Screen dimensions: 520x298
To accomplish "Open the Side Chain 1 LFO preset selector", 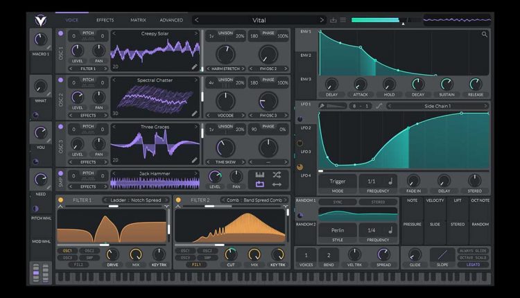I will coord(437,106).
